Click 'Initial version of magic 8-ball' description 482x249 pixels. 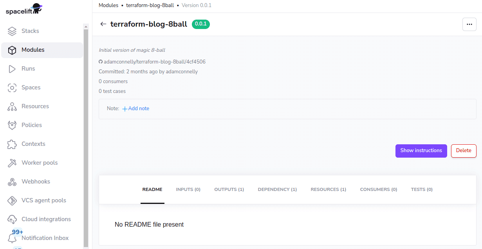coord(132,50)
